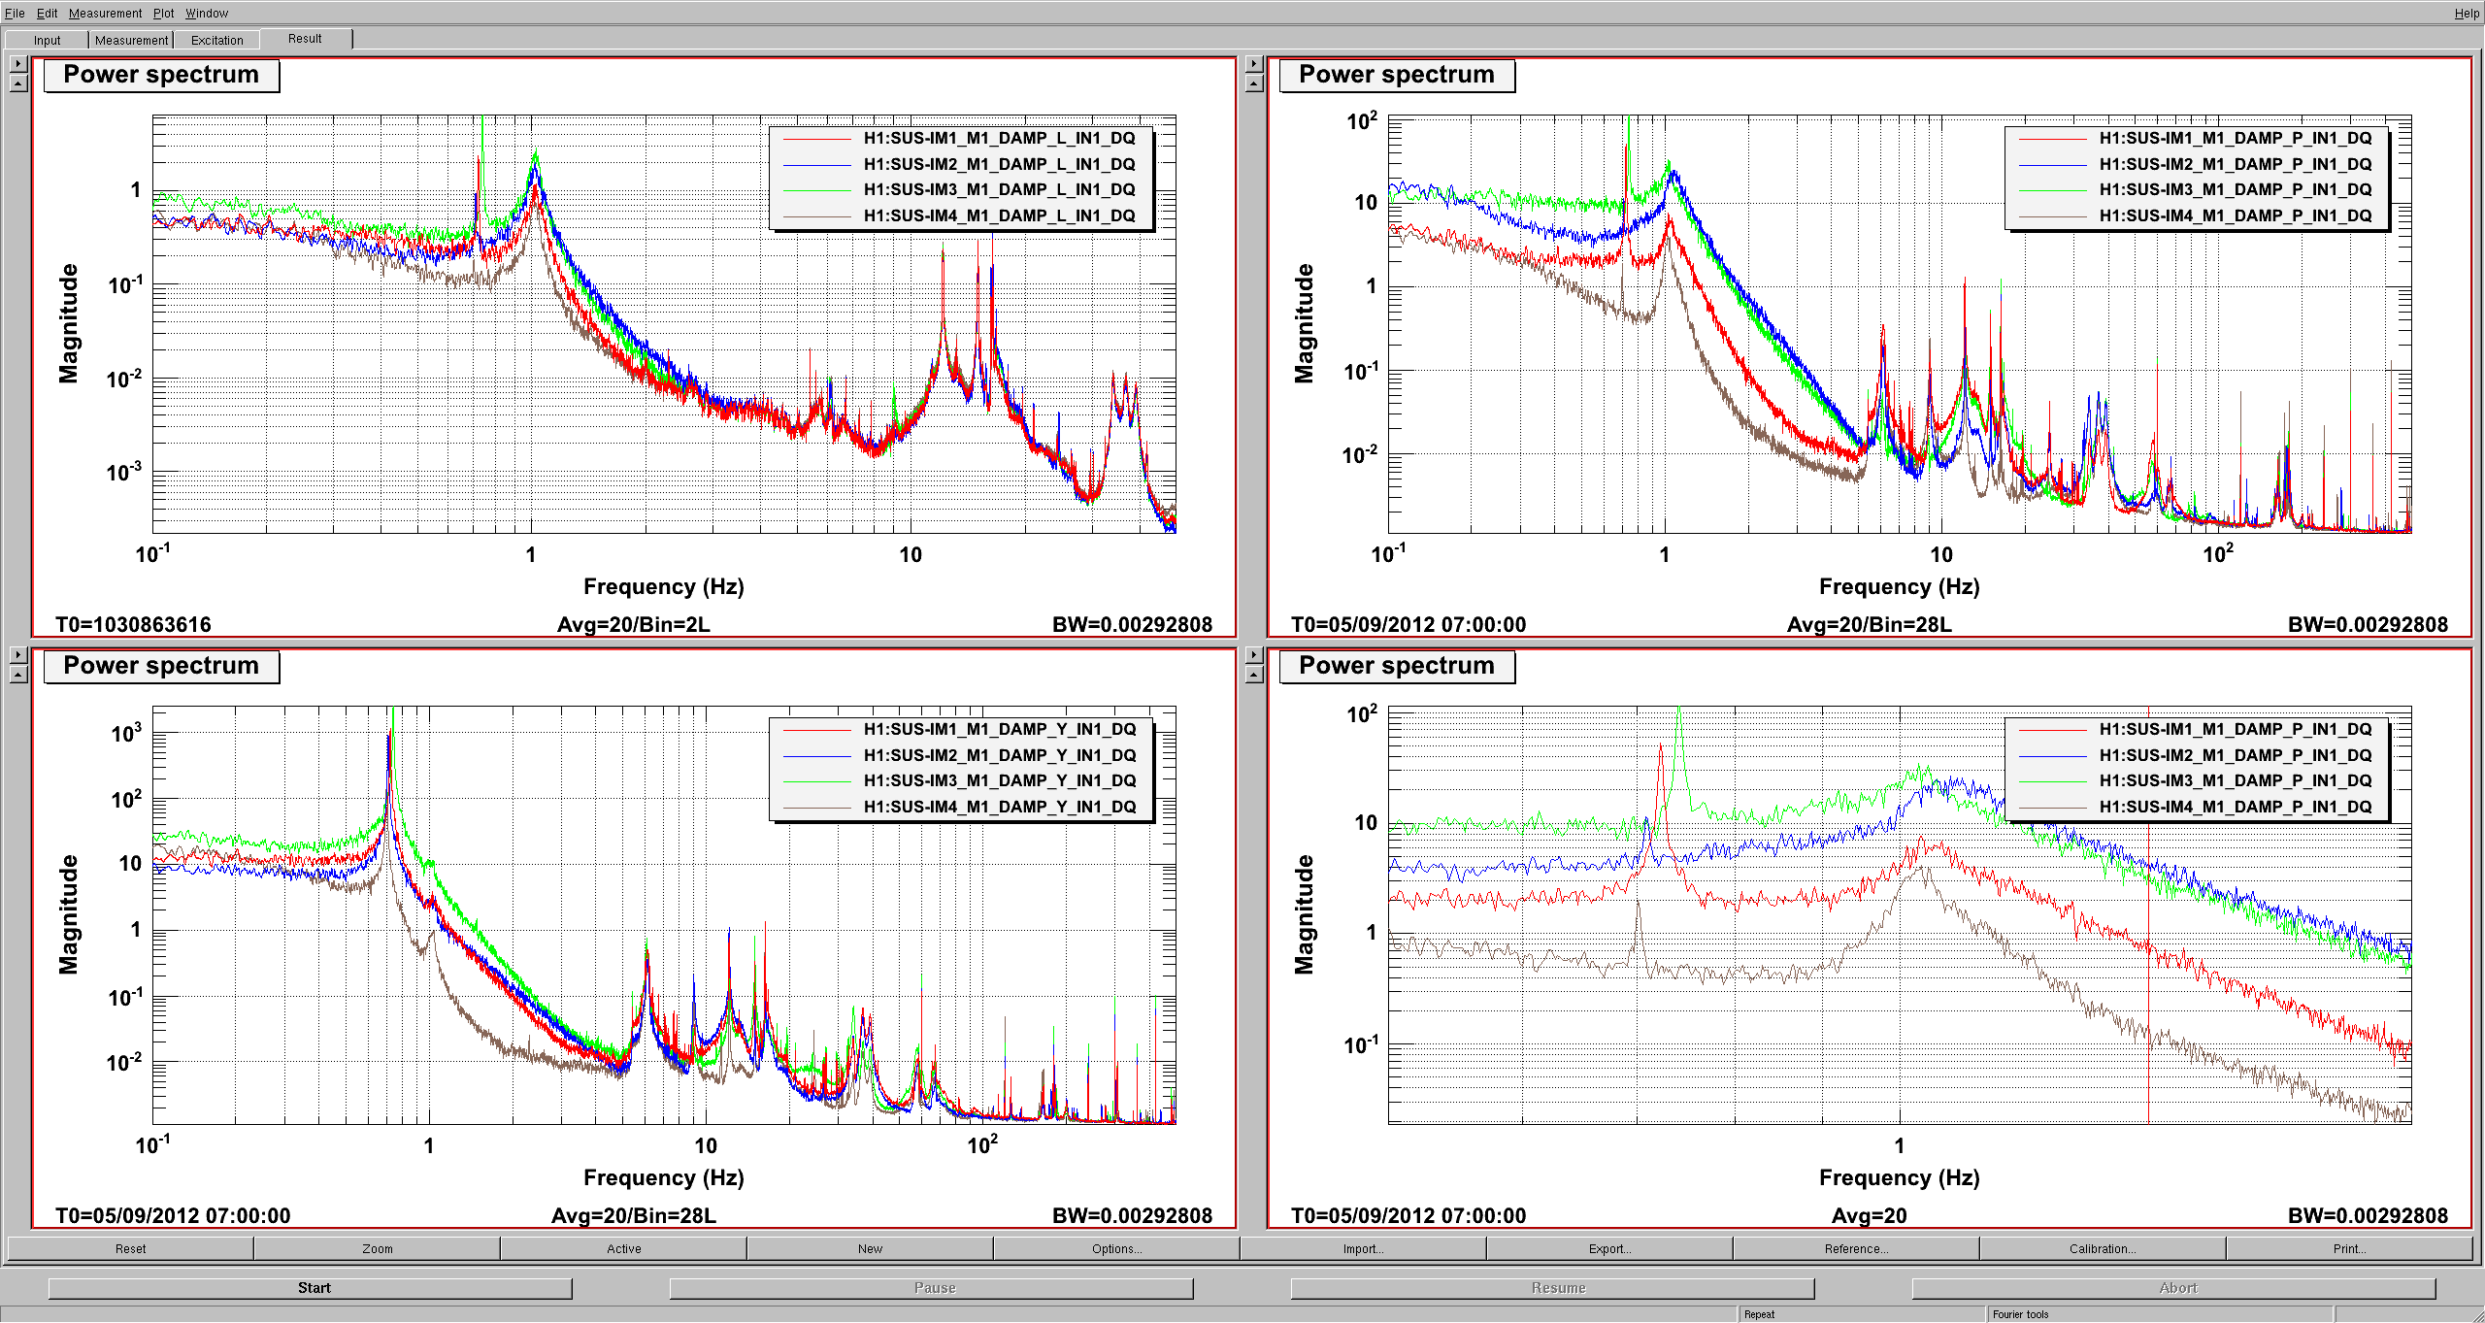This screenshot has height=1323, width=2485.
Task: Click the Reset button
Action: 130,1248
